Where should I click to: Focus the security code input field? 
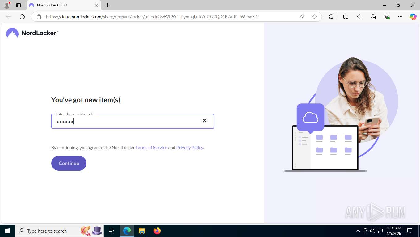tap(132, 121)
